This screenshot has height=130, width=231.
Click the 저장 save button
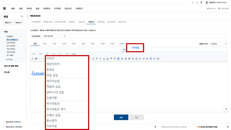[121, 117]
